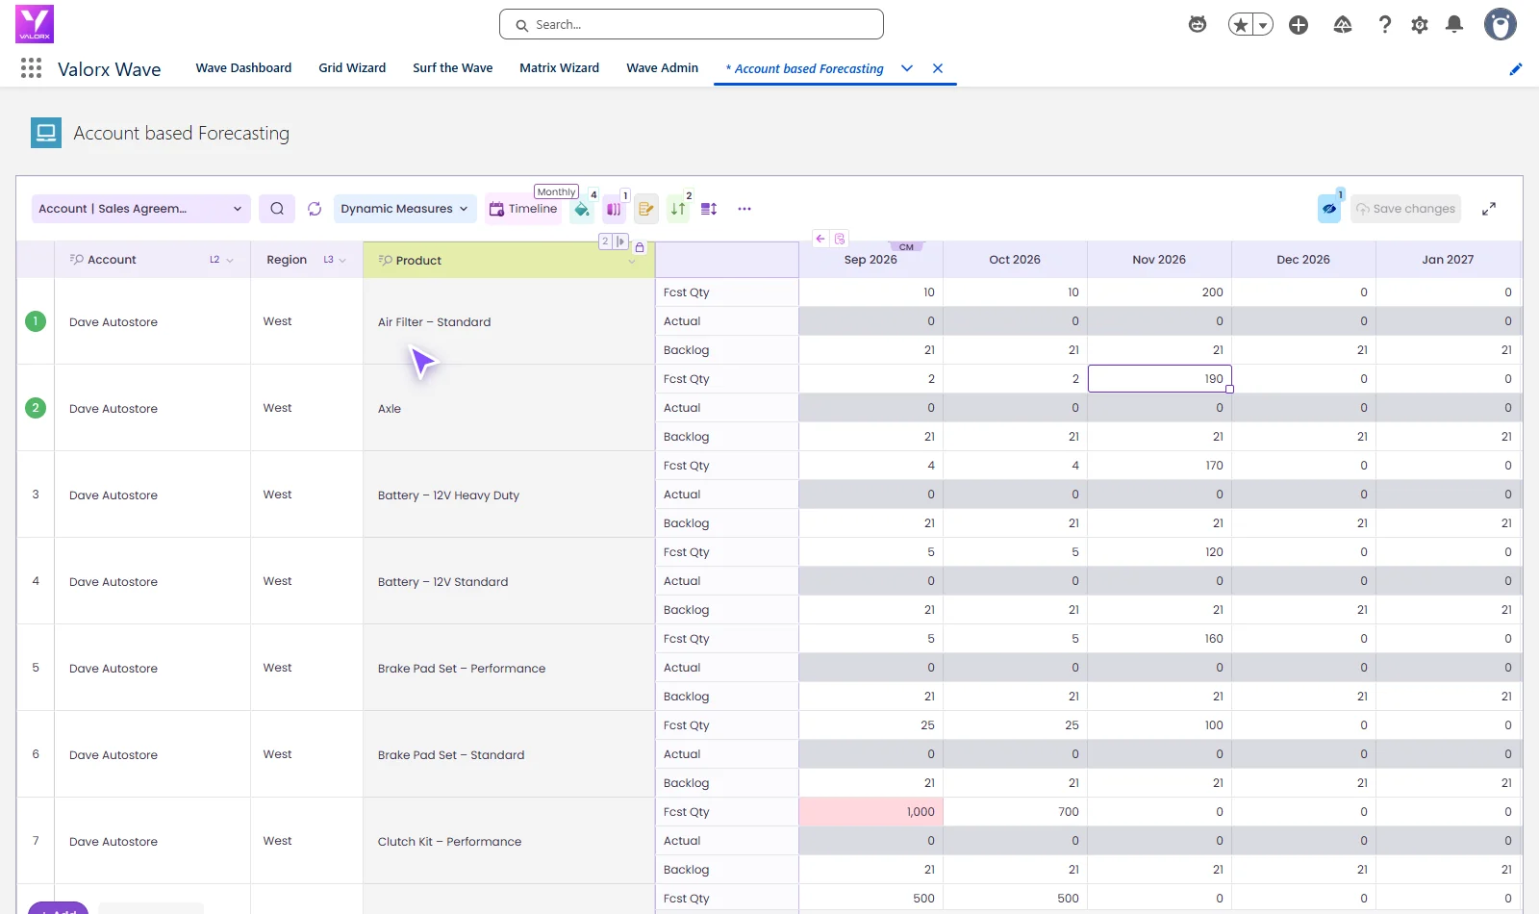Viewport: 1539px width, 914px height.
Task: Open the Product column header chevron
Action: pyautogui.click(x=632, y=263)
